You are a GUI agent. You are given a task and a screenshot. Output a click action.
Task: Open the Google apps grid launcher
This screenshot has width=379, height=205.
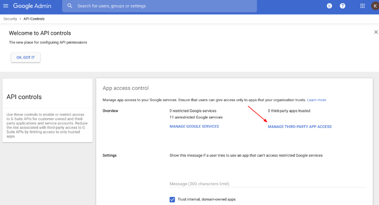point(362,6)
